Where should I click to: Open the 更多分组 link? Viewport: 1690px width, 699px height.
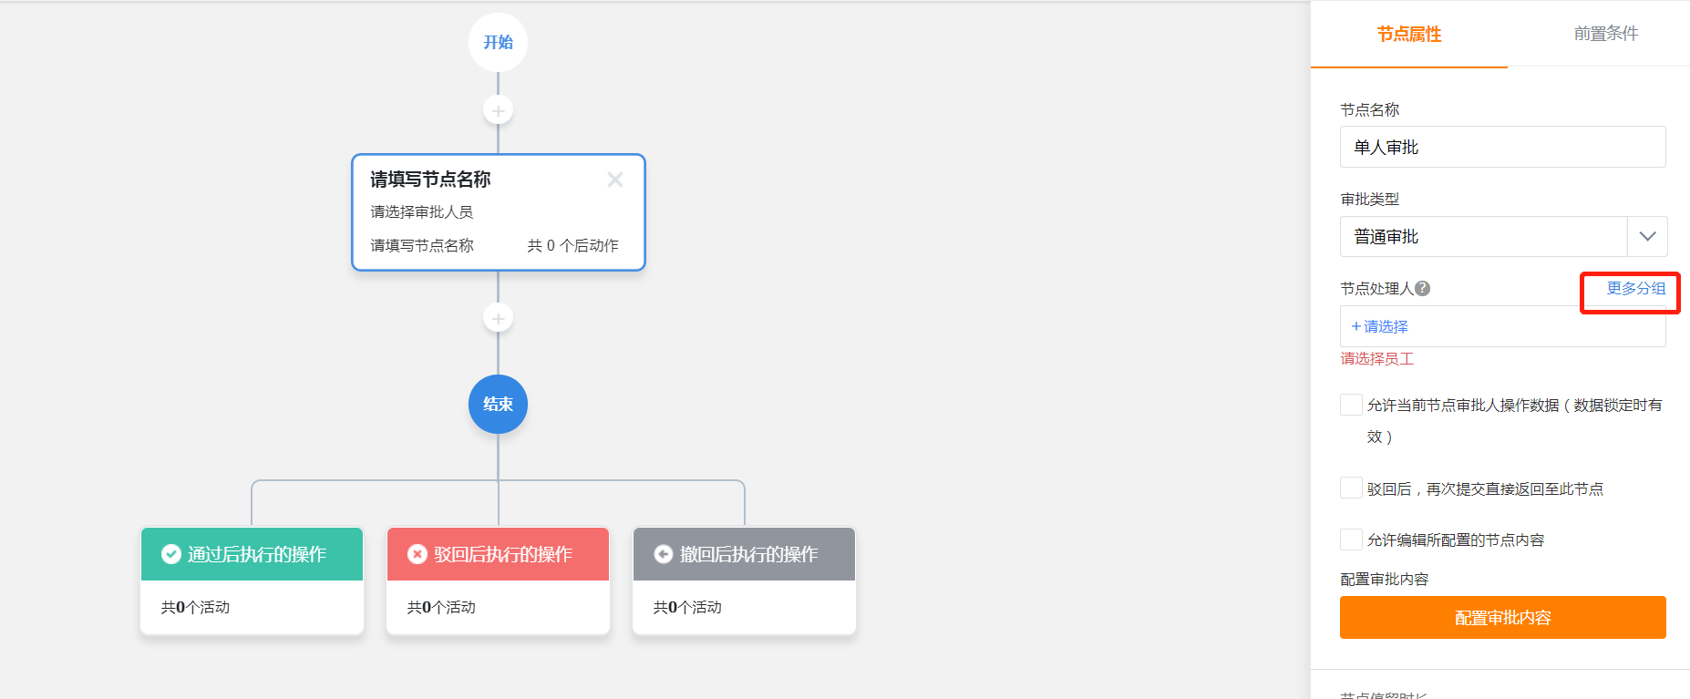(1635, 288)
